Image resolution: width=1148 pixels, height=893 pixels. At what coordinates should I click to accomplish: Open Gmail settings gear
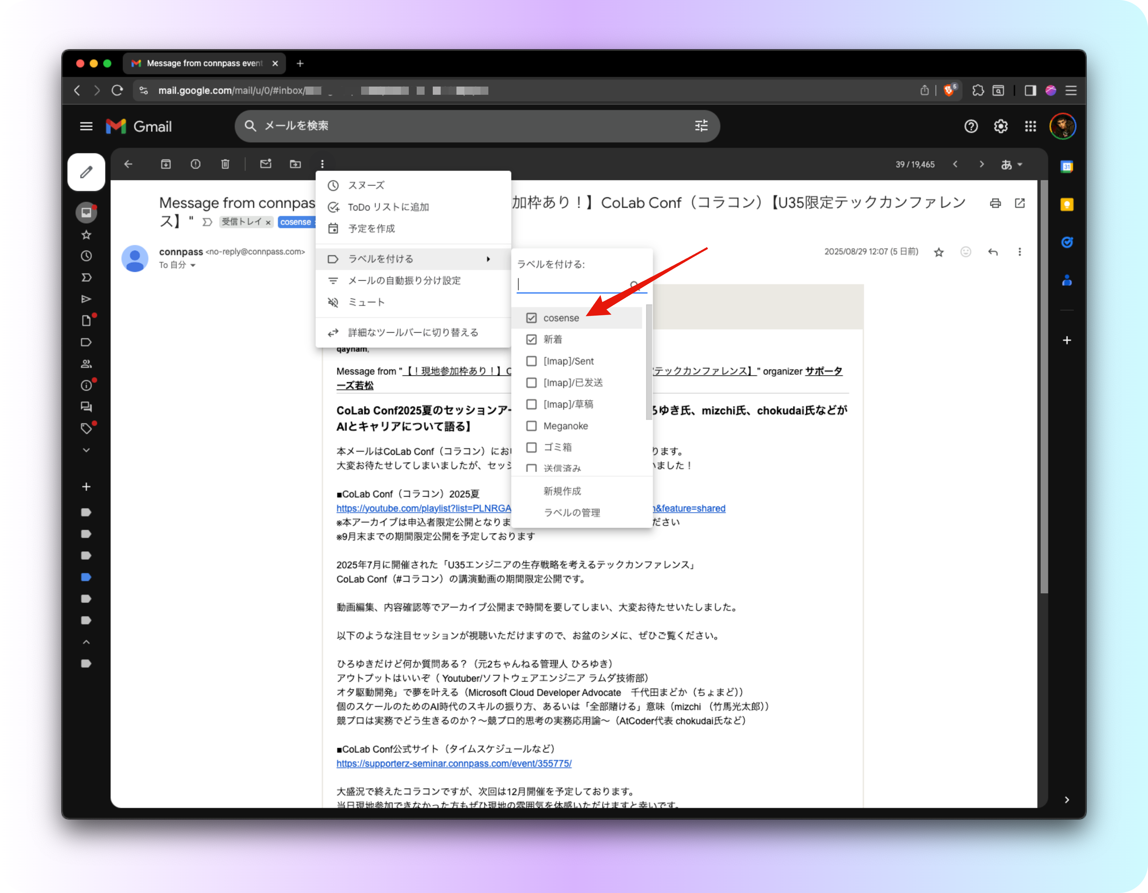(x=1001, y=127)
